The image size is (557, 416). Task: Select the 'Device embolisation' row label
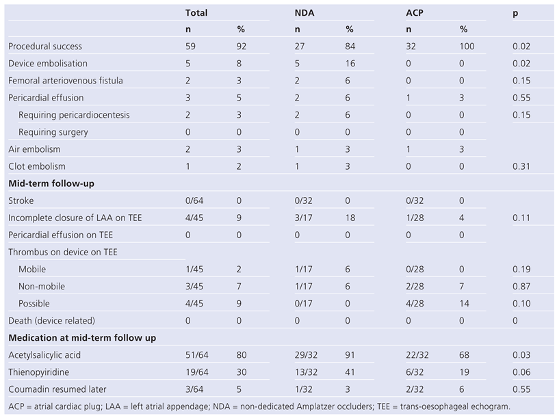point(47,64)
